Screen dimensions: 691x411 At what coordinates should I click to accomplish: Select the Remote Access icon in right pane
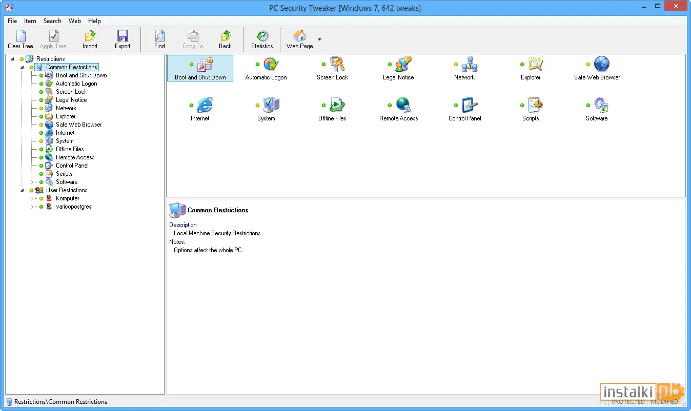click(403, 105)
